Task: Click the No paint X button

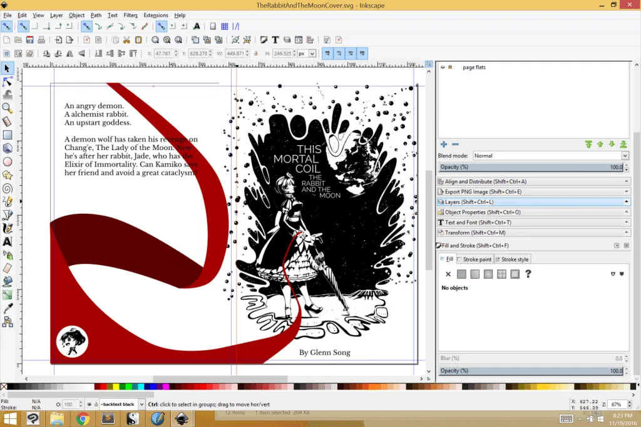Action: click(x=448, y=274)
